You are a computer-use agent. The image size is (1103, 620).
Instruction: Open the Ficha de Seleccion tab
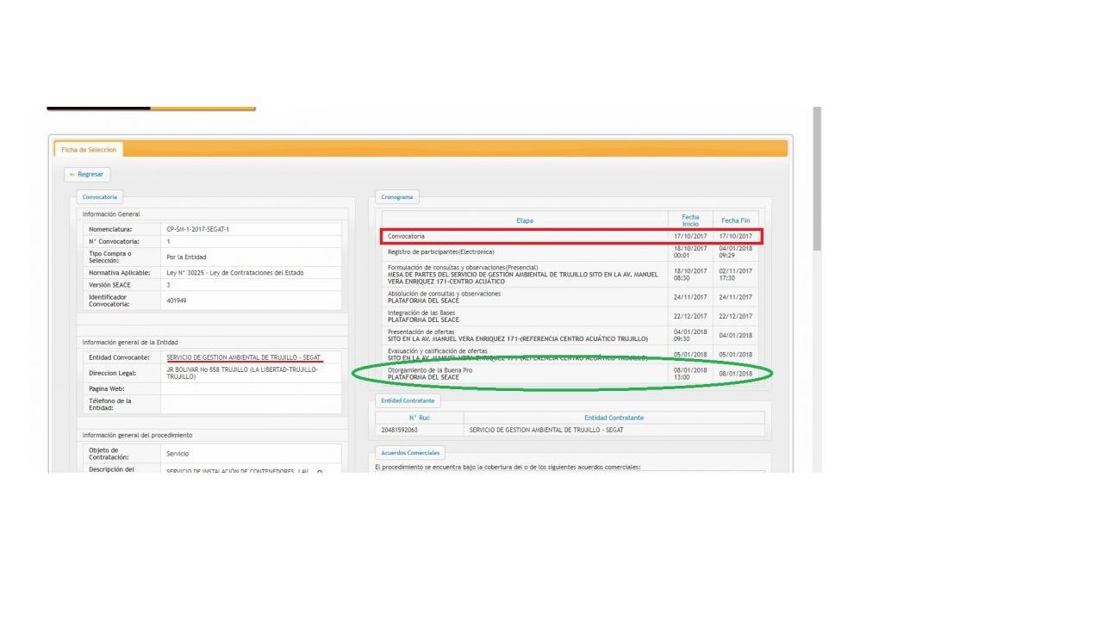[x=89, y=150]
